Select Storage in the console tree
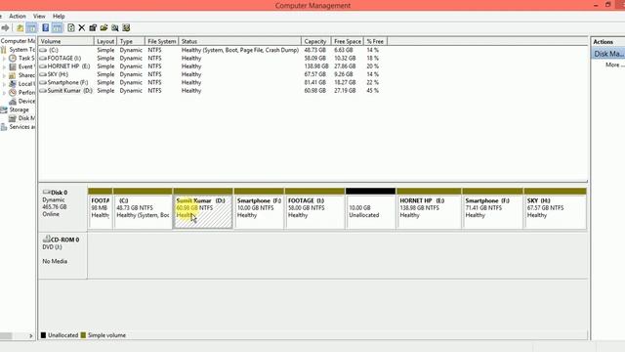Viewport: 625px width, 352px height. [x=19, y=110]
